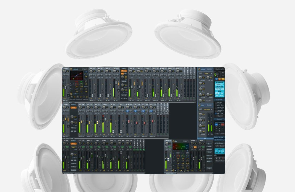Viewport: 295px width, 192px height.
Task: Toggle the Echo effect power icon
Action: (x=199, y=105)
